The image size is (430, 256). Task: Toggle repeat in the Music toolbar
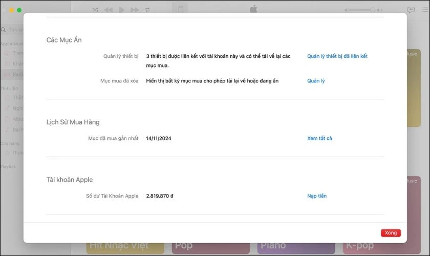click(x=147, y=10)
